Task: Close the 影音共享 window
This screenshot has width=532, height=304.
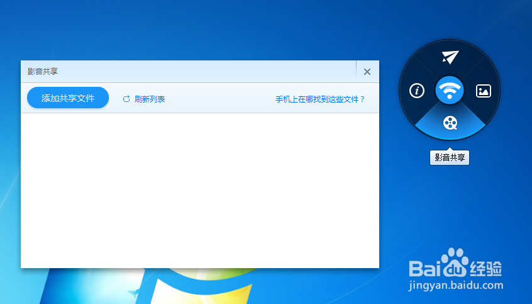Action: (x=367, y=72)
